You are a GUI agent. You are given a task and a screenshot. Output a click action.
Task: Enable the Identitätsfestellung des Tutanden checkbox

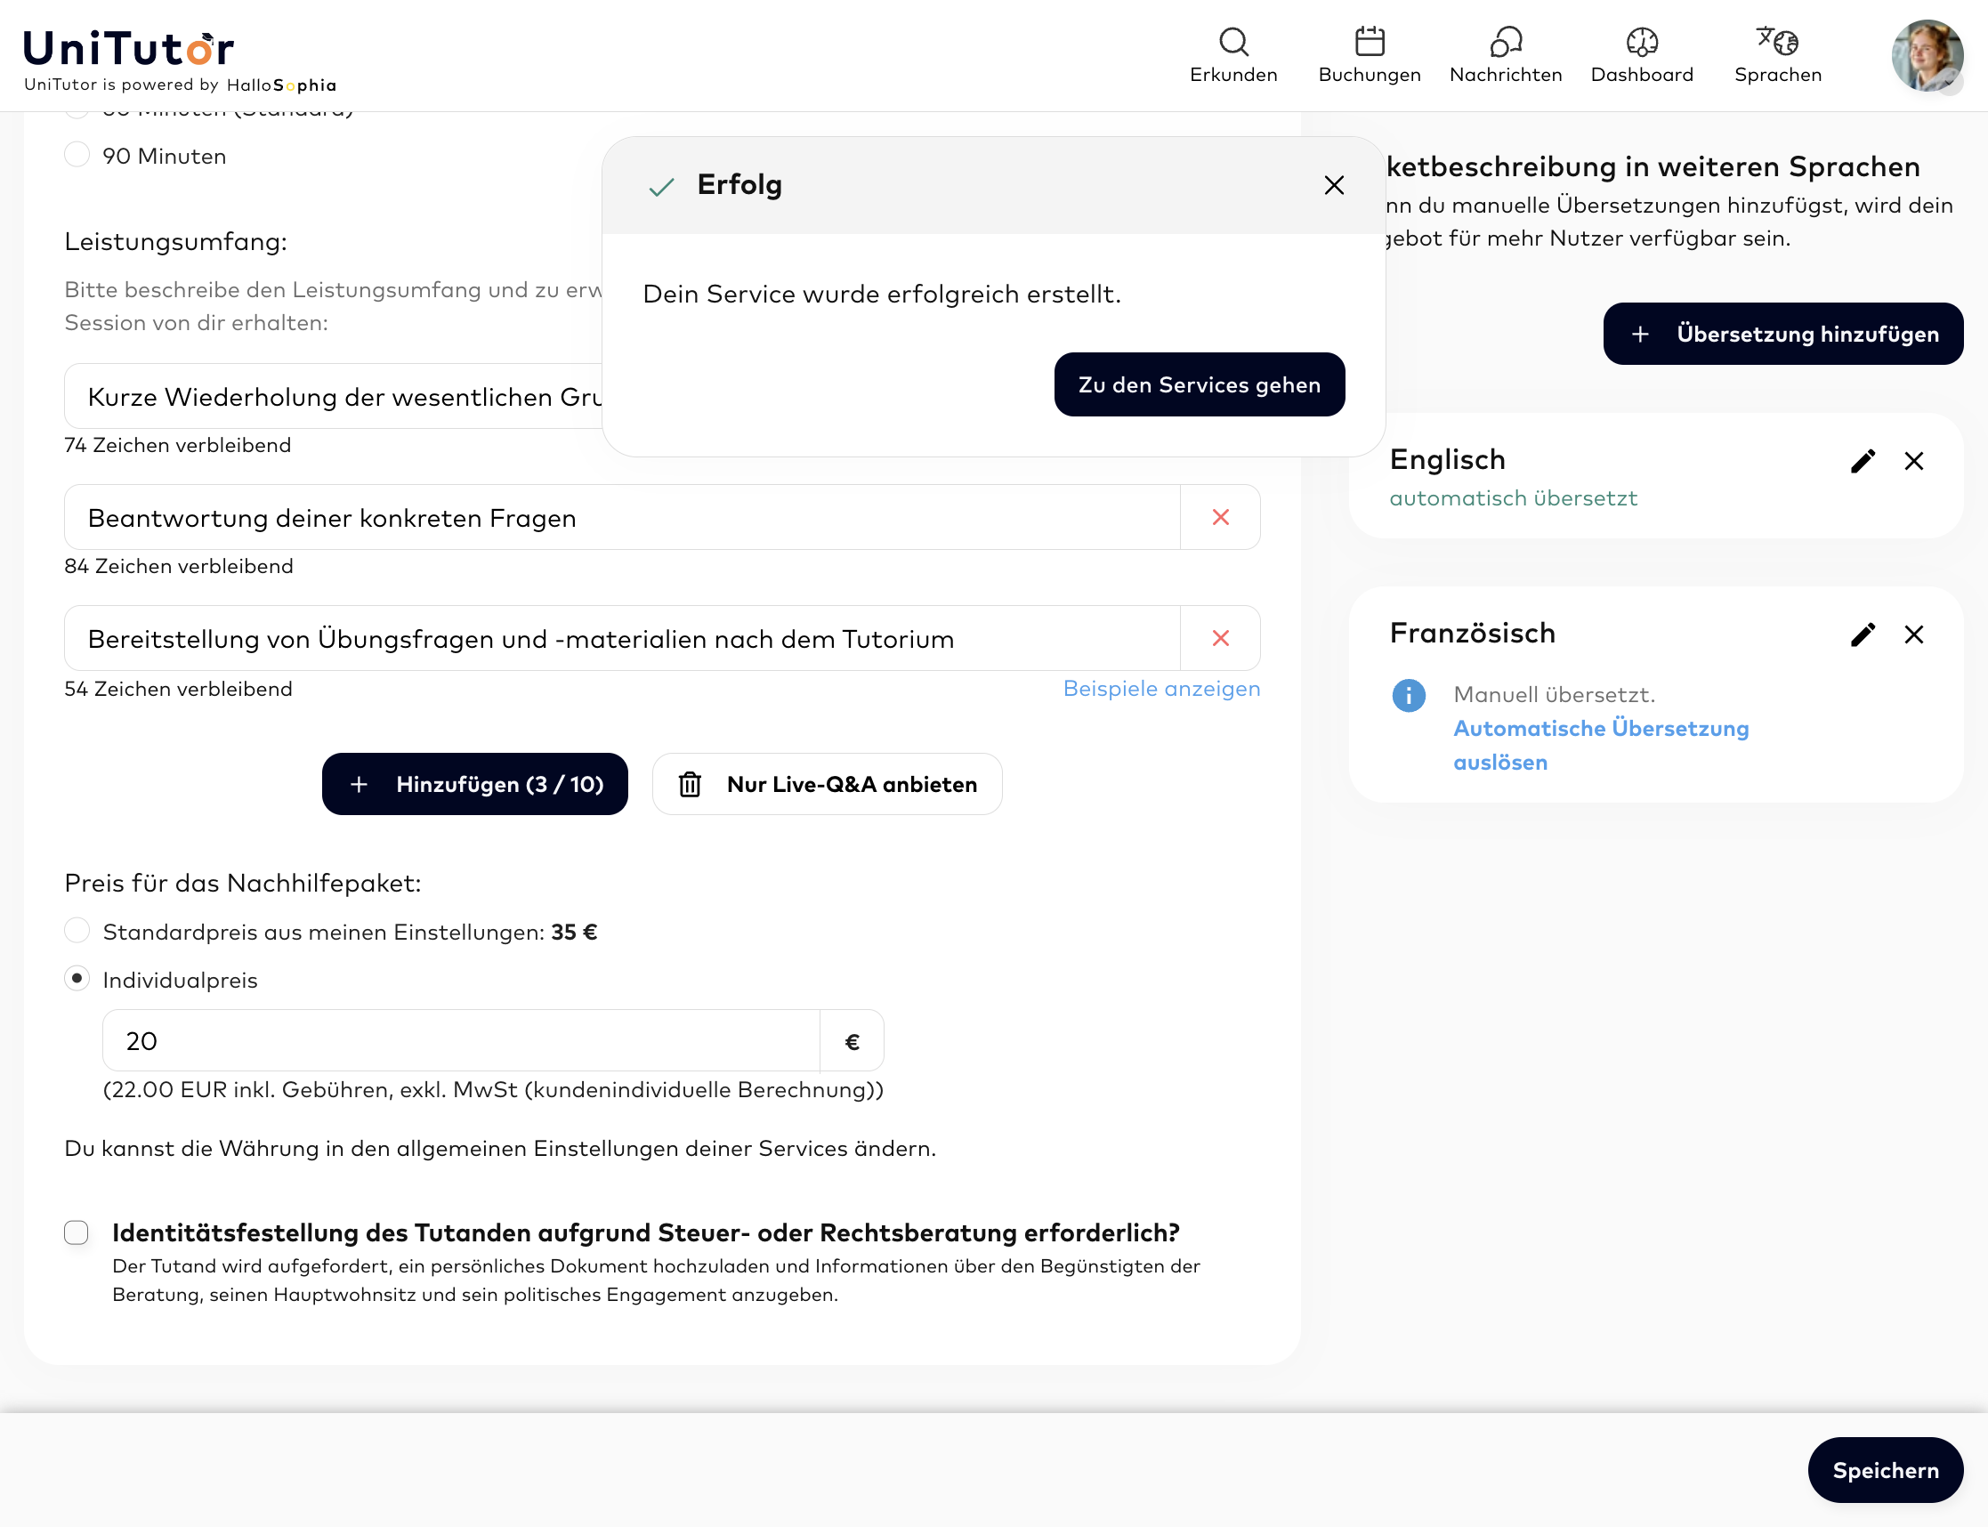(x=77, y=1232)
